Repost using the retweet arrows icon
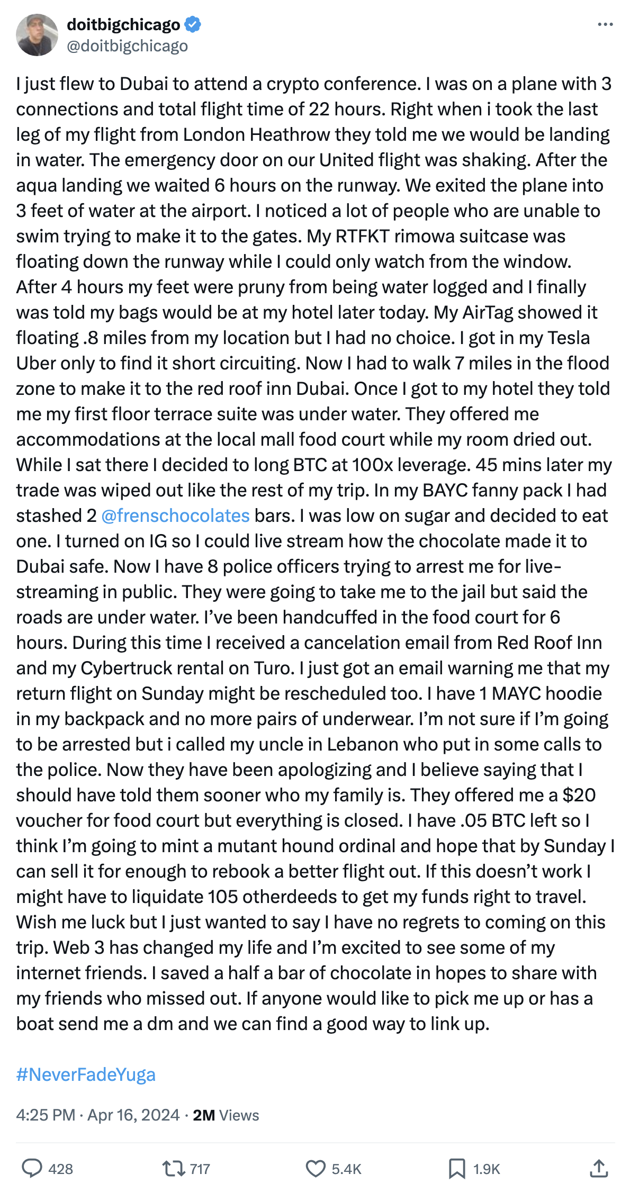 tap(173, 1168)
